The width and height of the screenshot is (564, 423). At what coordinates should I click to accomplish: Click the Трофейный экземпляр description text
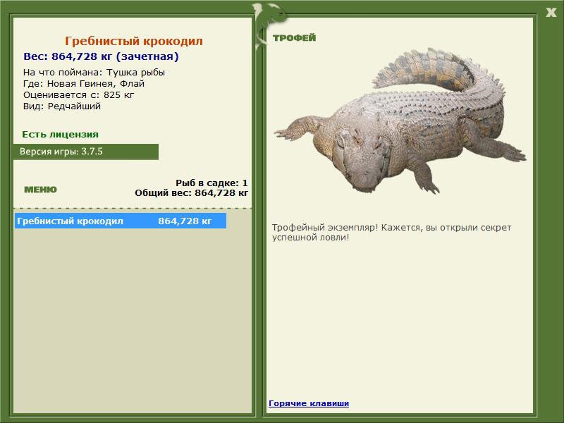[391, 233]
